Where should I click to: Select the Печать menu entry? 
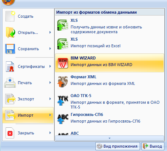[x=28, y=83]
